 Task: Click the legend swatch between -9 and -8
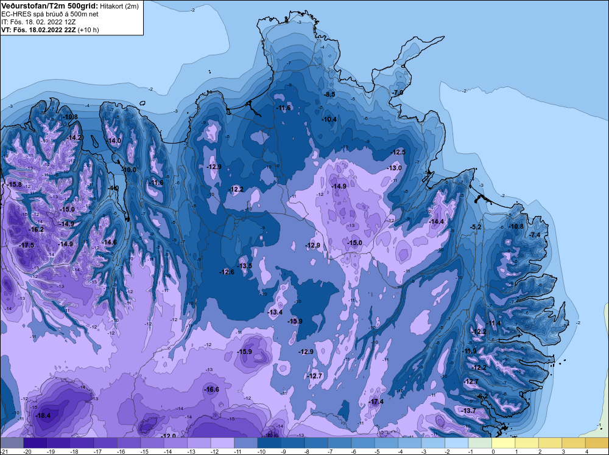293,443
